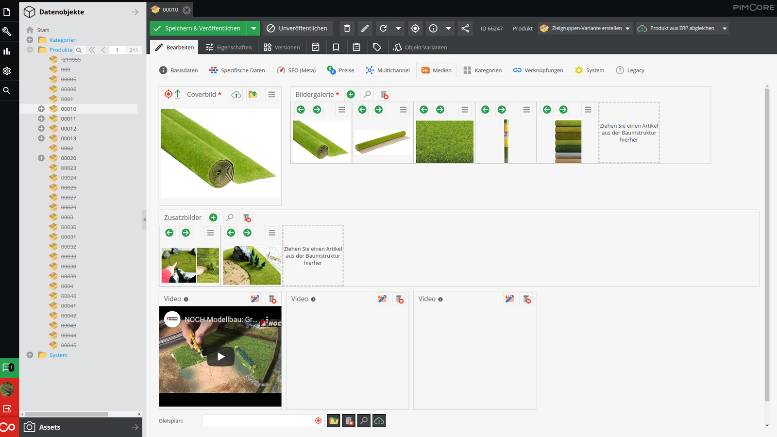The image size is (777, 437).
Task: Open the SEO (Meta) tab
Action: pyautogui.click(x=296, y=70)
